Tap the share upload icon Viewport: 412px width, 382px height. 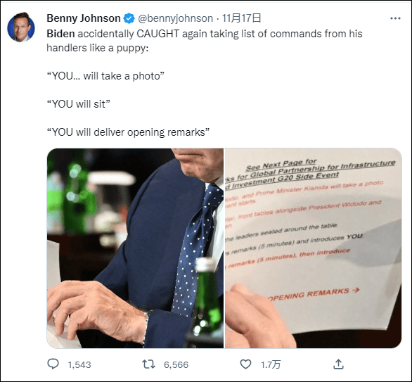point(338,364)
